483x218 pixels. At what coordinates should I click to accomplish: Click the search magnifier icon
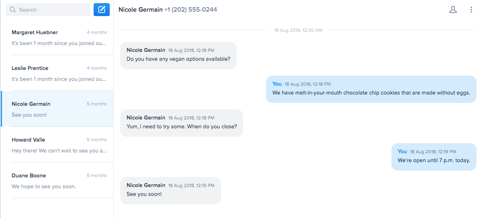(x=13, y=10)
